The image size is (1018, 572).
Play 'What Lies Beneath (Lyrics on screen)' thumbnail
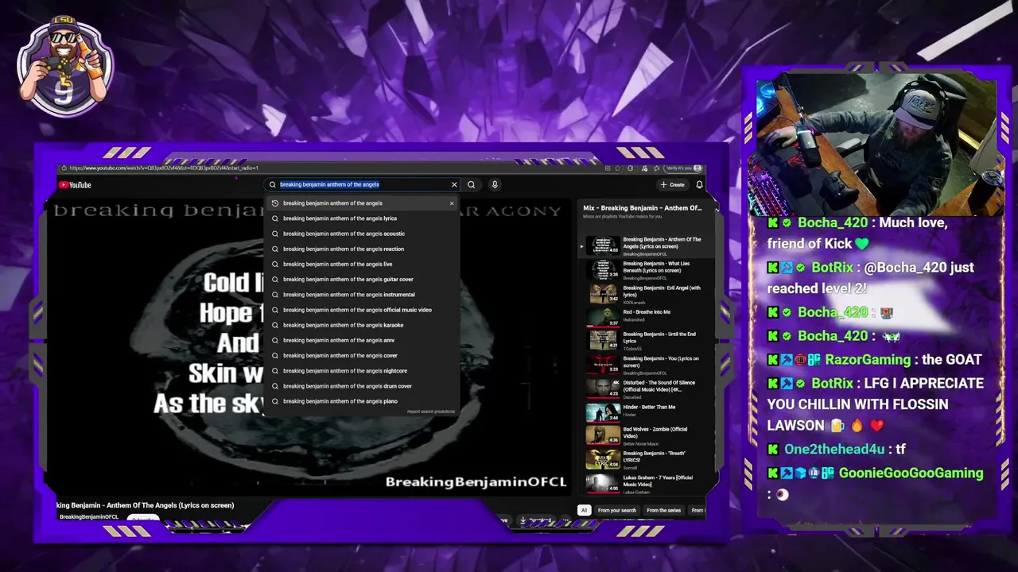coord(603,270)
